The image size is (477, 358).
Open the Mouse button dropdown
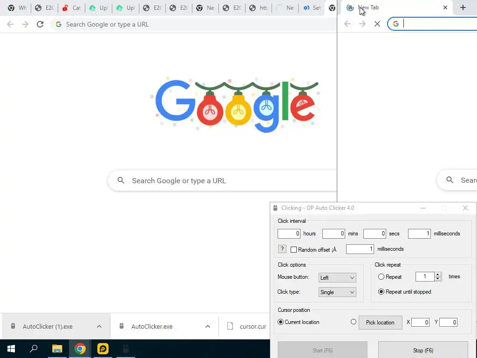click(x=337, y=277)
